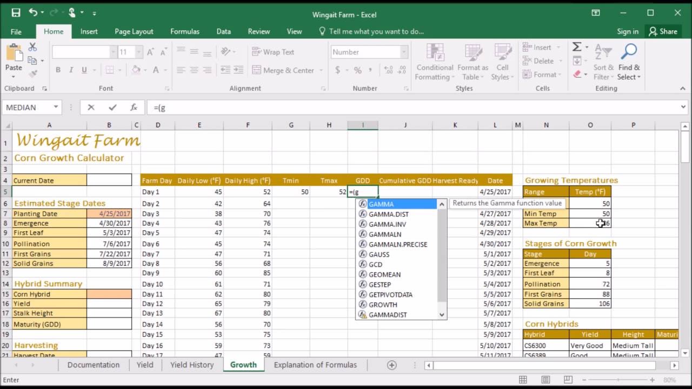Click Insert Function fx button
This screenshot has width=692, height=389.
(x=134, y=108)
